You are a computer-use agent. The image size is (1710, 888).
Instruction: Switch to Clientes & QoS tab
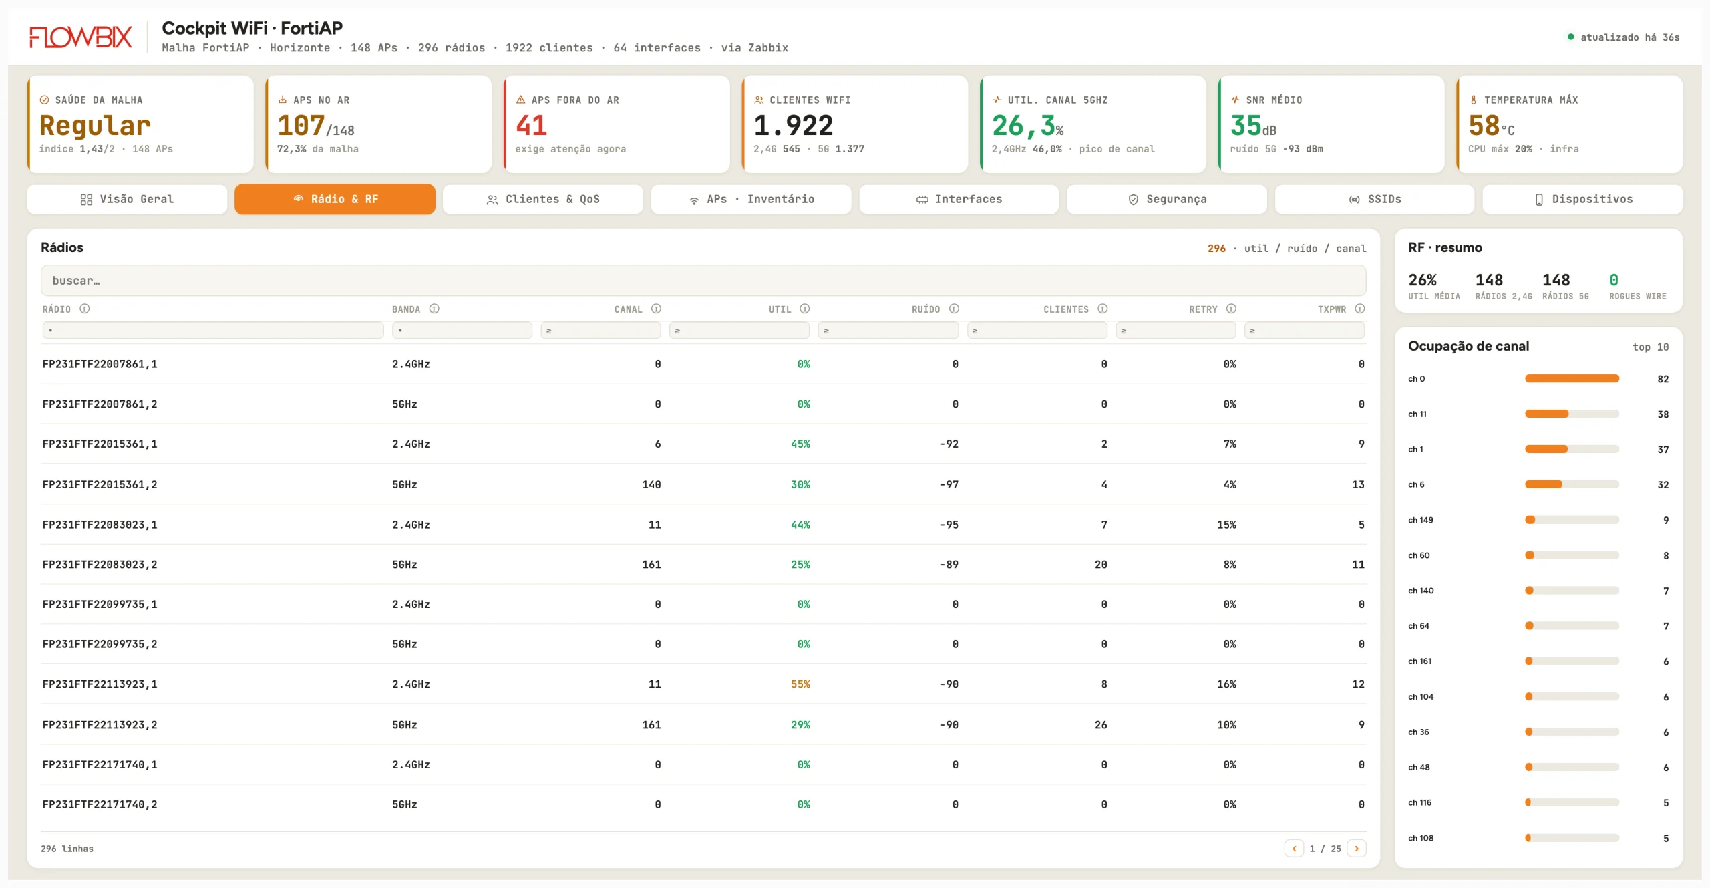coord(543,199)
